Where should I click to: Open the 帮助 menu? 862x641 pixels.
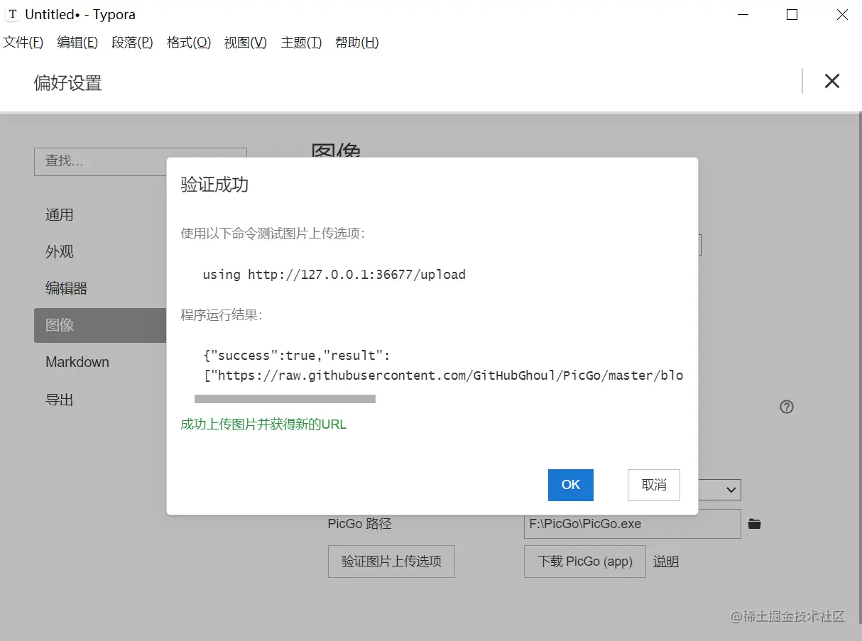[357, 43]
